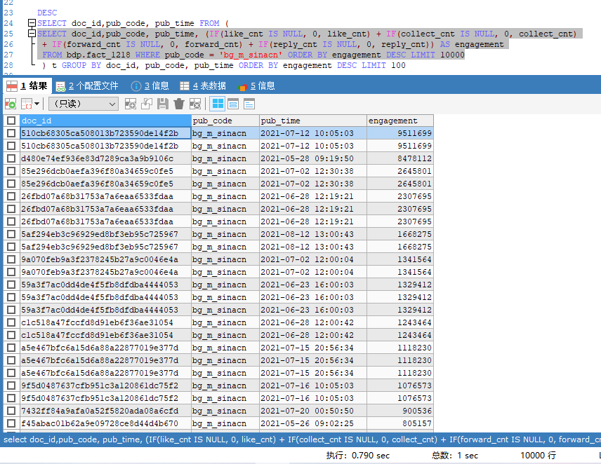This screenshot has height=464, width=601.
Task: Open the 4 表数据 tab
Action: tap(203, 86)
